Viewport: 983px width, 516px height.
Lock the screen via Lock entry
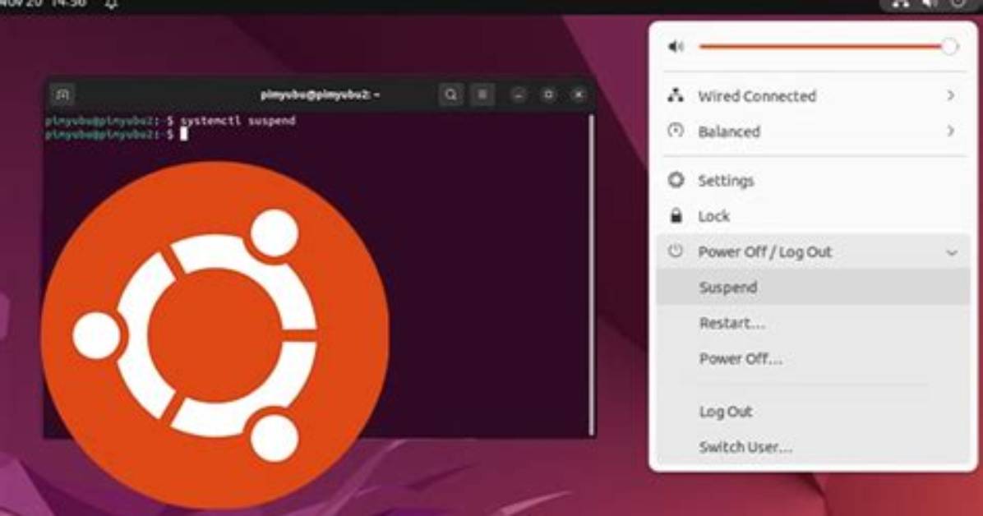point(813,216)
